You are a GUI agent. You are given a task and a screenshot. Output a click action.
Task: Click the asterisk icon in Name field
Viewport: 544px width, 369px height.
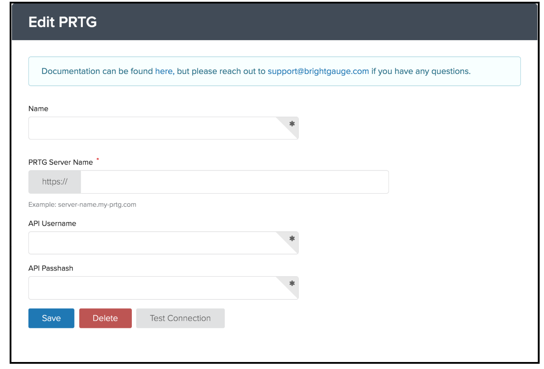point(292,124)
